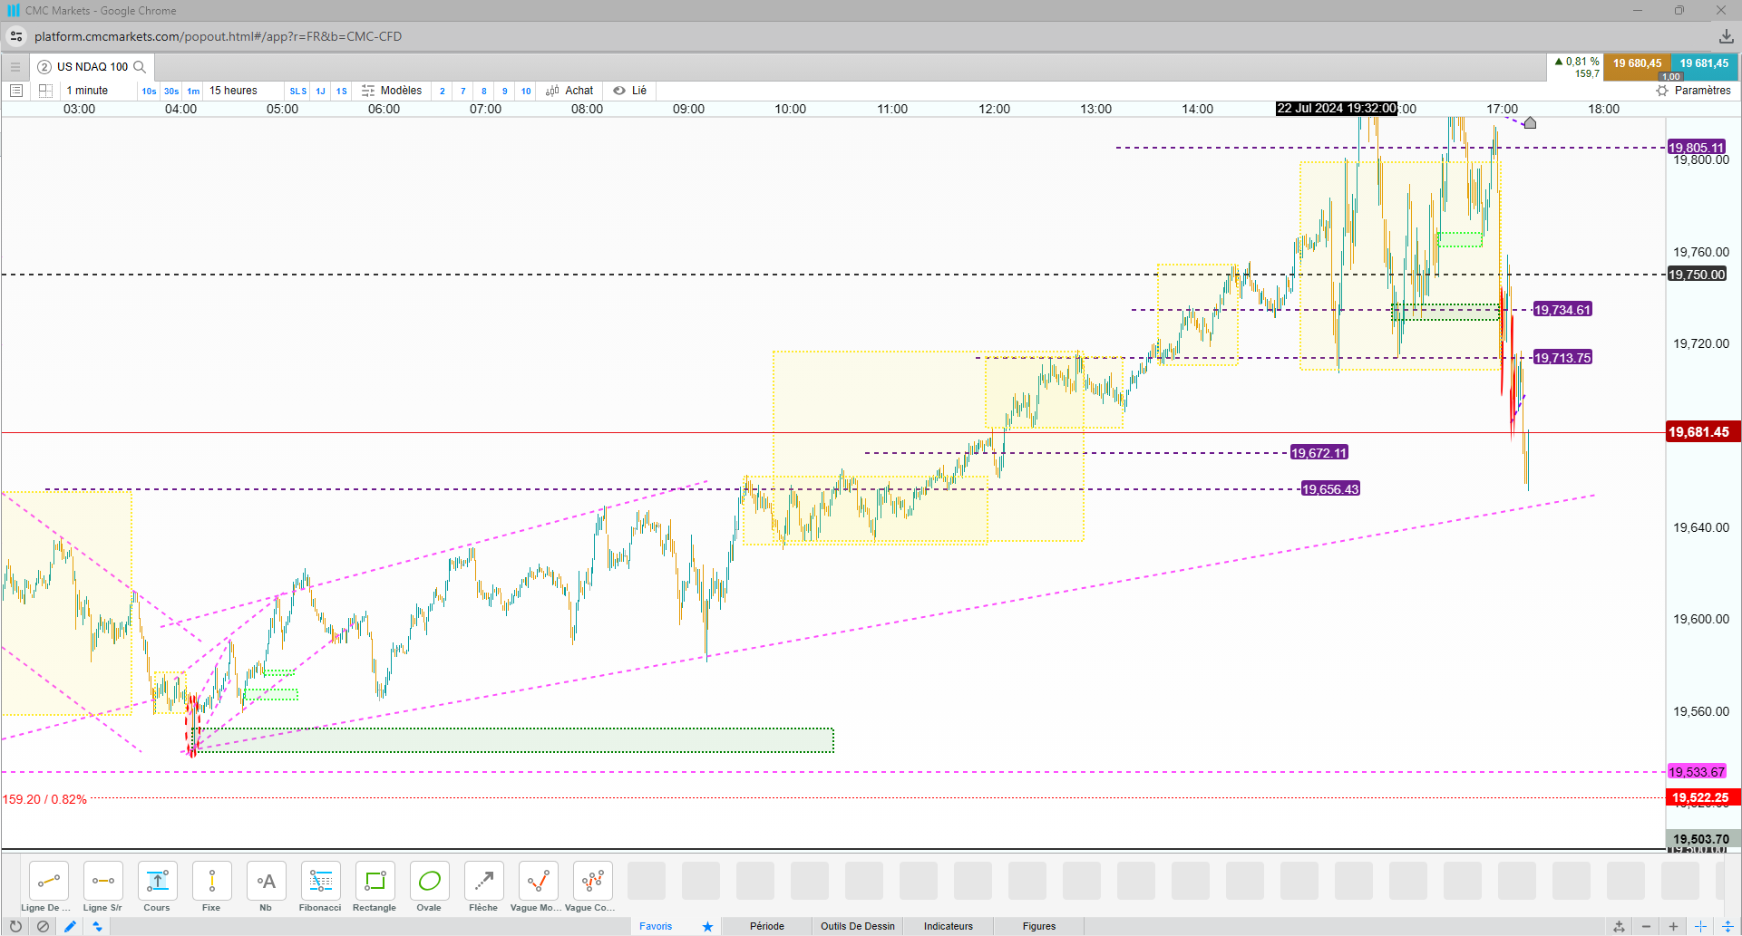Open the Paramètres settings
Viewport: 1742px width, 936px height.
[x=1693, y=91]
